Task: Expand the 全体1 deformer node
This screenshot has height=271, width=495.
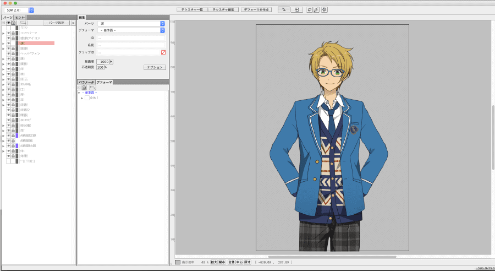Action: point(82,99)
